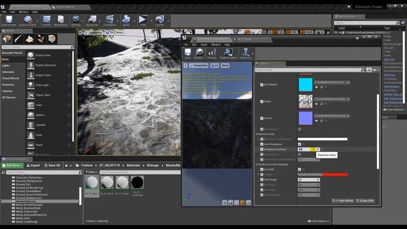Open Normal texture asset dropdown
The height and width of the screenshot is (229, 407).
[x=332, y=116]
